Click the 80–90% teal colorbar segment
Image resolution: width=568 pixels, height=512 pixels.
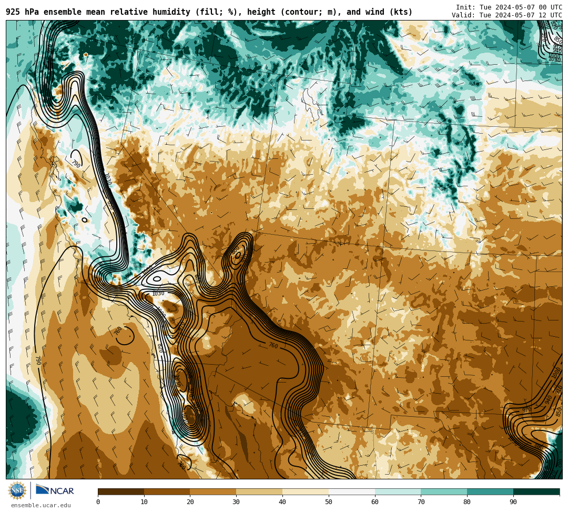pyautogui.click(x=490, y=491)
